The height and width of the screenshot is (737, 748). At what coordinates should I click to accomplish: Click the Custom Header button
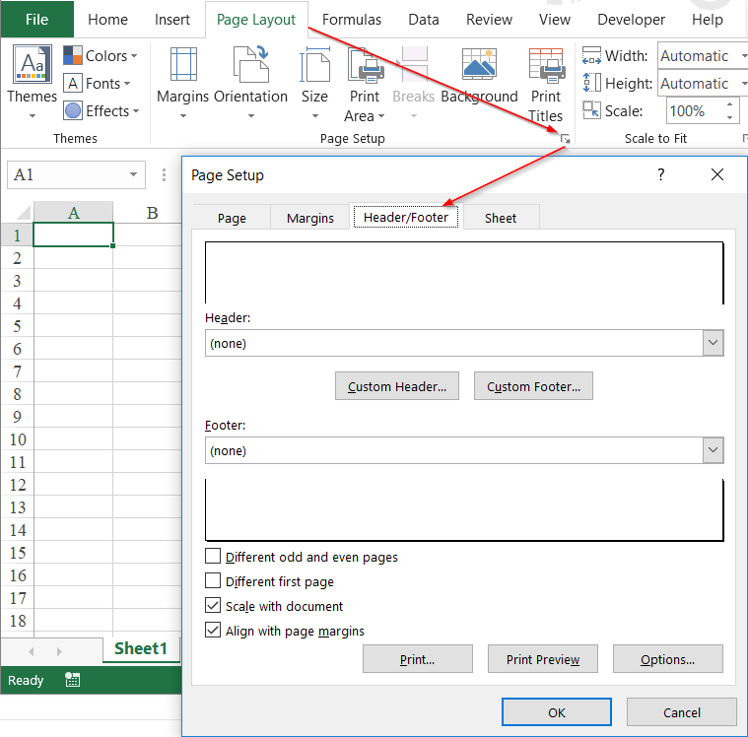(x=397, y=386)
